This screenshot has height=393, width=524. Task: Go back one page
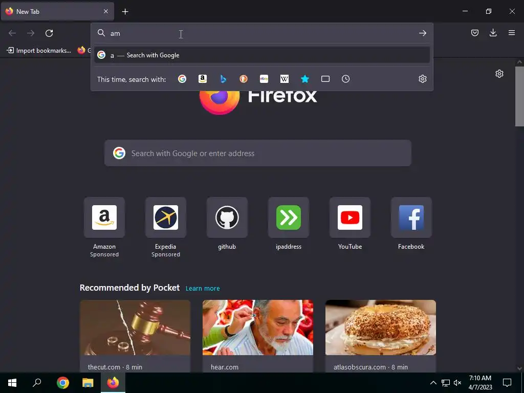pyautogui.click(x=12, y=33)
